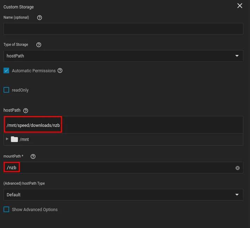This screenshot has height=228, width=250.
Task: Open the Type of Storage dropdown
Action: (123, 56)
